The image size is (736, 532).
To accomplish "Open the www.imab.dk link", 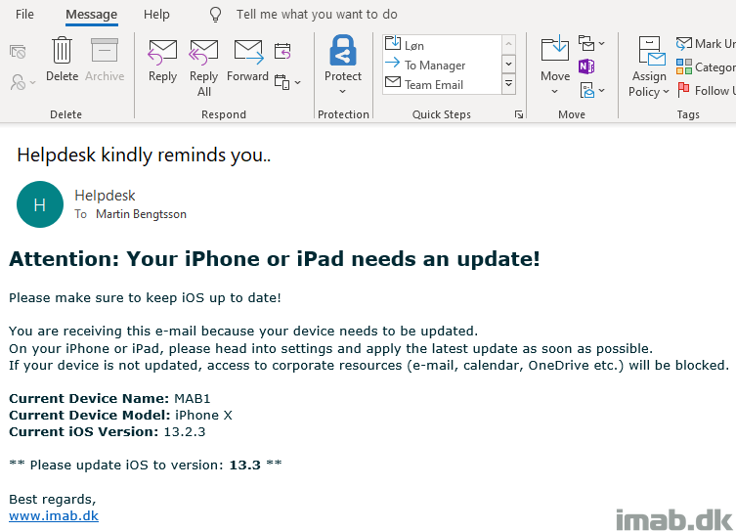I will 54,515.
